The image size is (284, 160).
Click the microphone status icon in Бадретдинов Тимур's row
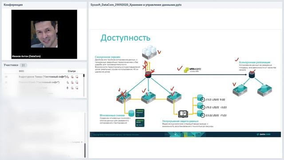(68, 77)
